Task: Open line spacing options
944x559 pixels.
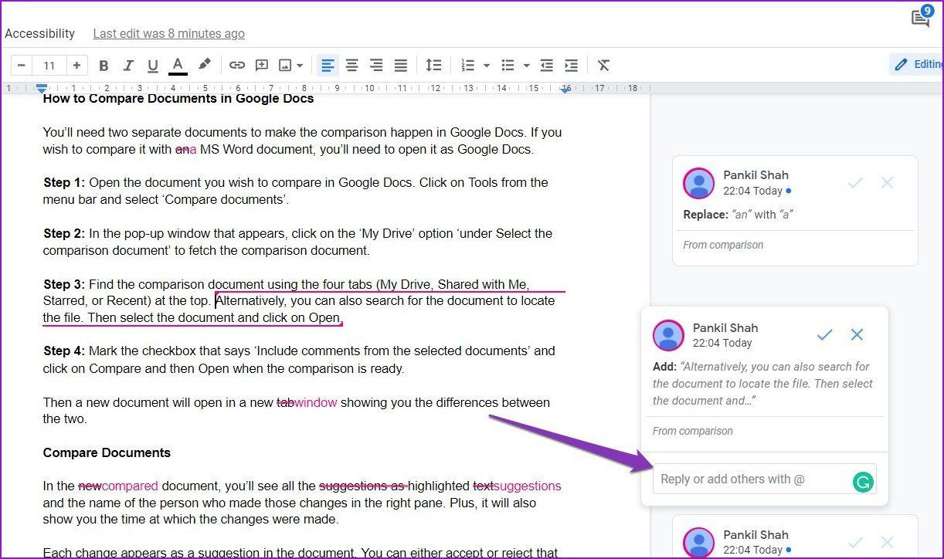Action: [434, 66]
